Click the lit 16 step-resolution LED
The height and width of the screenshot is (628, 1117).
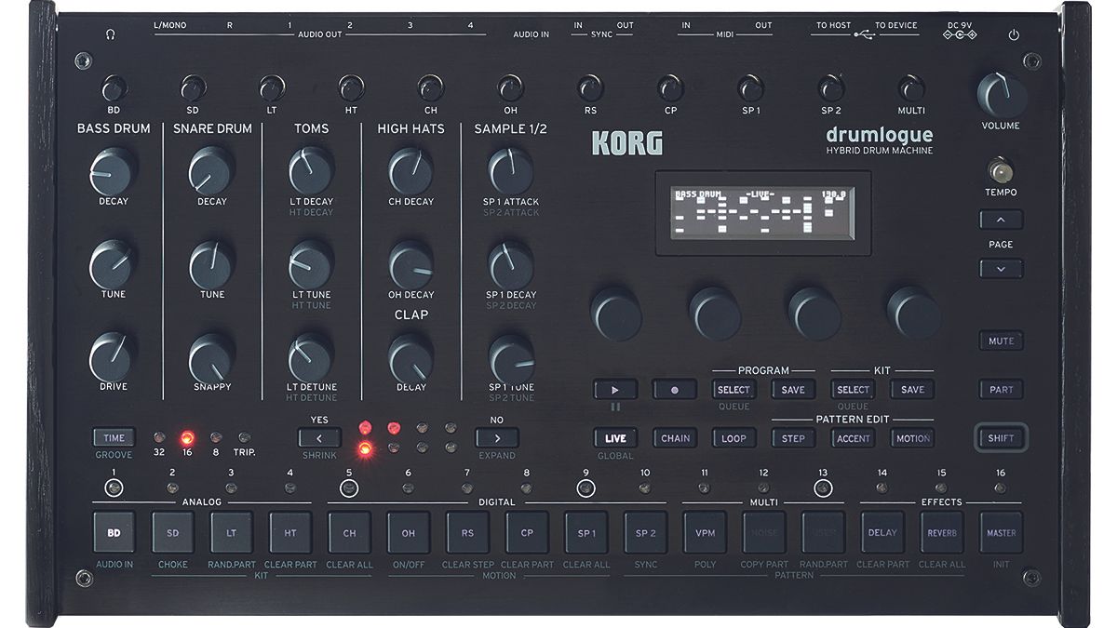(x=188, y=437)
